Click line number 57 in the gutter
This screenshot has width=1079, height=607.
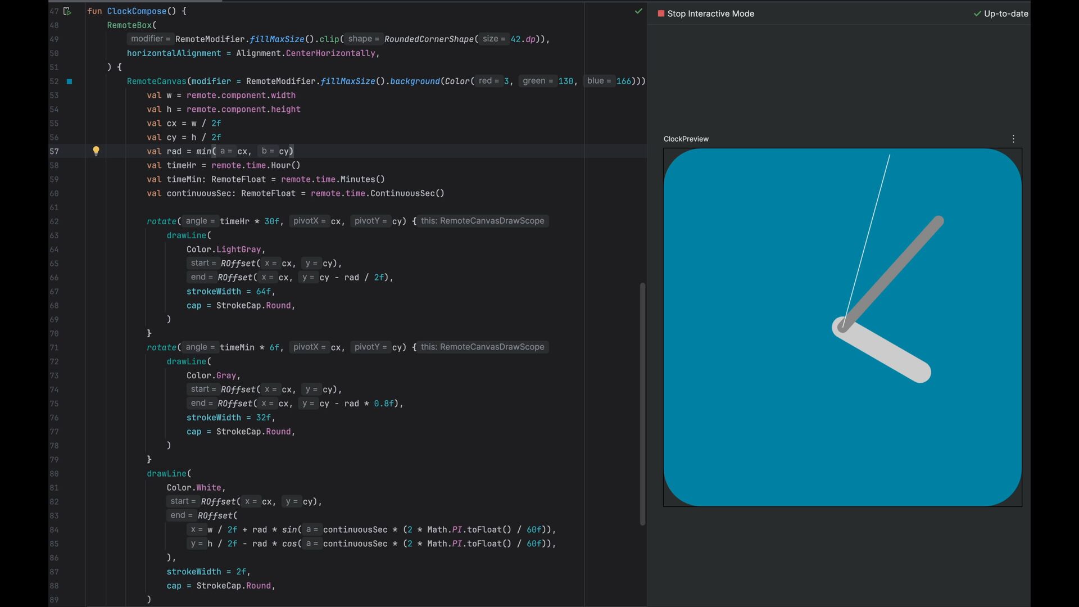coord(54,151)
